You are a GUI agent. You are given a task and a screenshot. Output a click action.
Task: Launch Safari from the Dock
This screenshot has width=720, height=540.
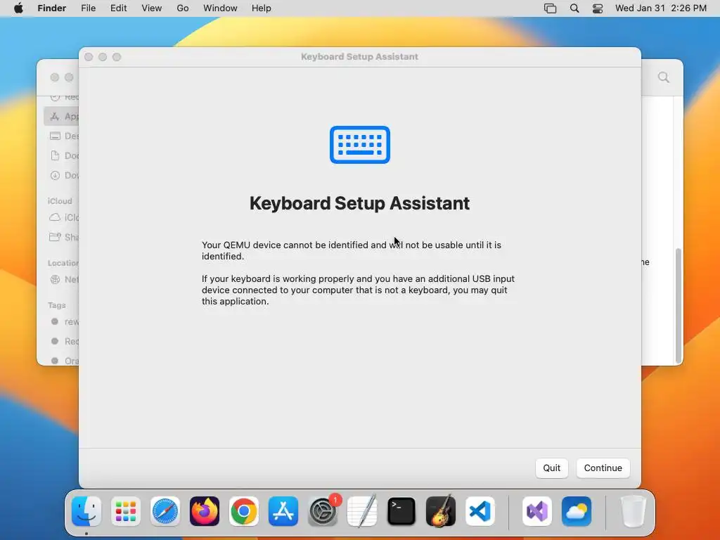(165, 511)
